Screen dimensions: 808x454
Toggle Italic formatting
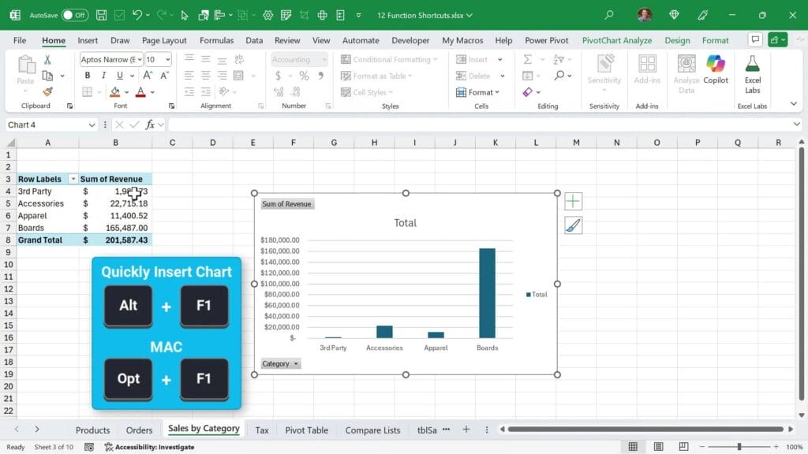click(103, 76)
